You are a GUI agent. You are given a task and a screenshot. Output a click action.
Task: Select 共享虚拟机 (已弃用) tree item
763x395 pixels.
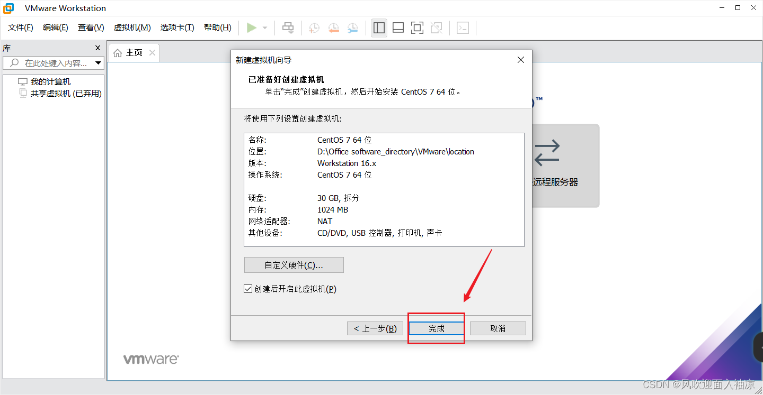click(66, 94)
